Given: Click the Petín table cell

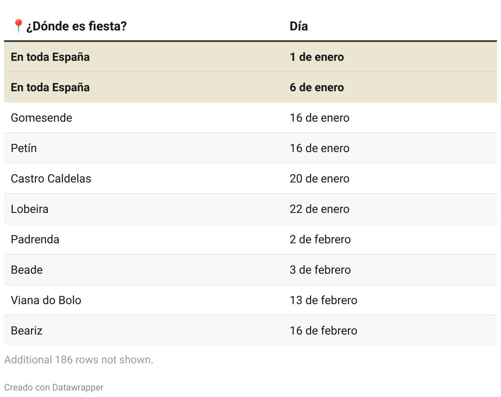Looking at the screenshot, I should click(x=24, y=148).
